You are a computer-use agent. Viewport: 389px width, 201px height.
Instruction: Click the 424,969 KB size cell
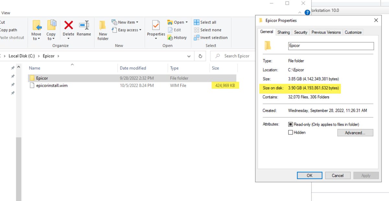pyautogui.click(x=225, y=86)
